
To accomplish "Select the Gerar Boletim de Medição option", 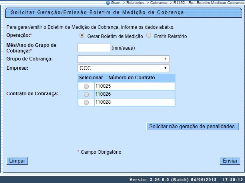I will click(x=82, y=36).
